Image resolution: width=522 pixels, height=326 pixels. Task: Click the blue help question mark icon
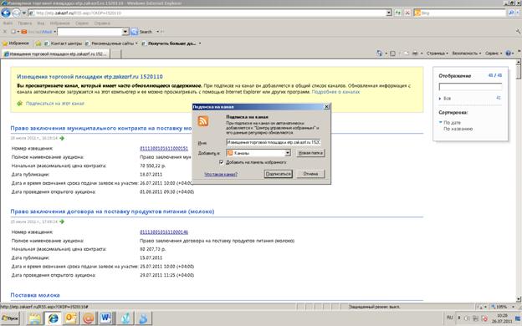point(508,53)
